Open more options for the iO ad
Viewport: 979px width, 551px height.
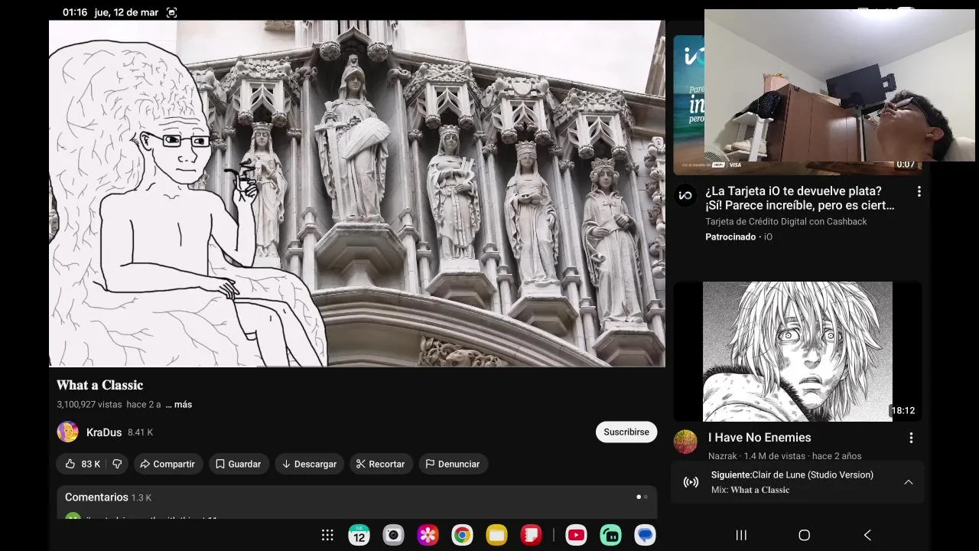tap(919, 192)
